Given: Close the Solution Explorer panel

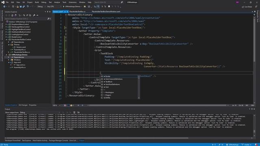Looking at the screenshot, I should (x=50, y=12).
